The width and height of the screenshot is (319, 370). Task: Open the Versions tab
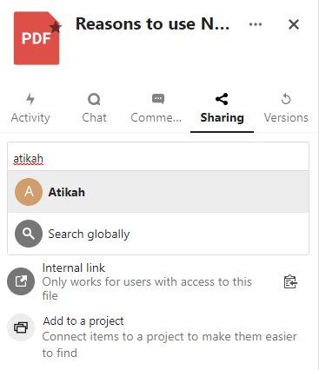click(286, 109)
